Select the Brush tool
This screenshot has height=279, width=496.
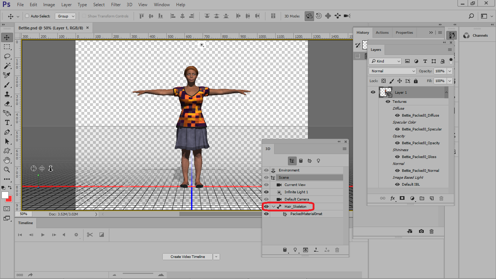click(x=7, y=85)
